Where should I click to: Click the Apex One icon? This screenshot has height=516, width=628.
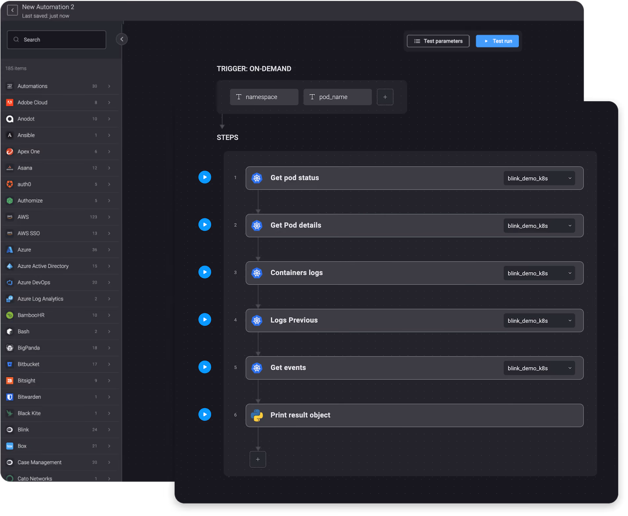(10, 151)
